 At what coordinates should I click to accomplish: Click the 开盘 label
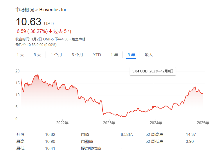[x=20, y=134]
